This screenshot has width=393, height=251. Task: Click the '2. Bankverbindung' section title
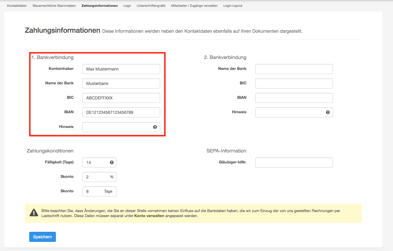tap(225, 57)
